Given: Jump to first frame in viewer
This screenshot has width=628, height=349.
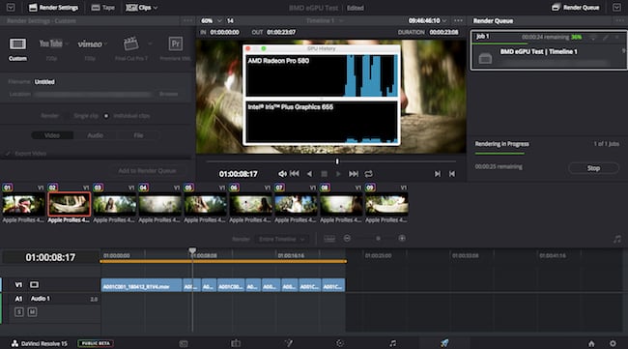Looking at the screenshot, I should coord(295,174).
